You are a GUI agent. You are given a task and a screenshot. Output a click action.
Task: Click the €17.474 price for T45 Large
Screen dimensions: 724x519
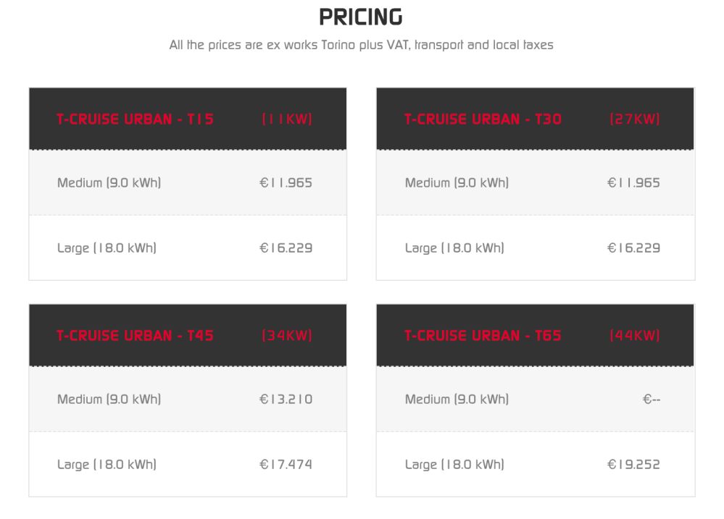[x=286, y=465]
